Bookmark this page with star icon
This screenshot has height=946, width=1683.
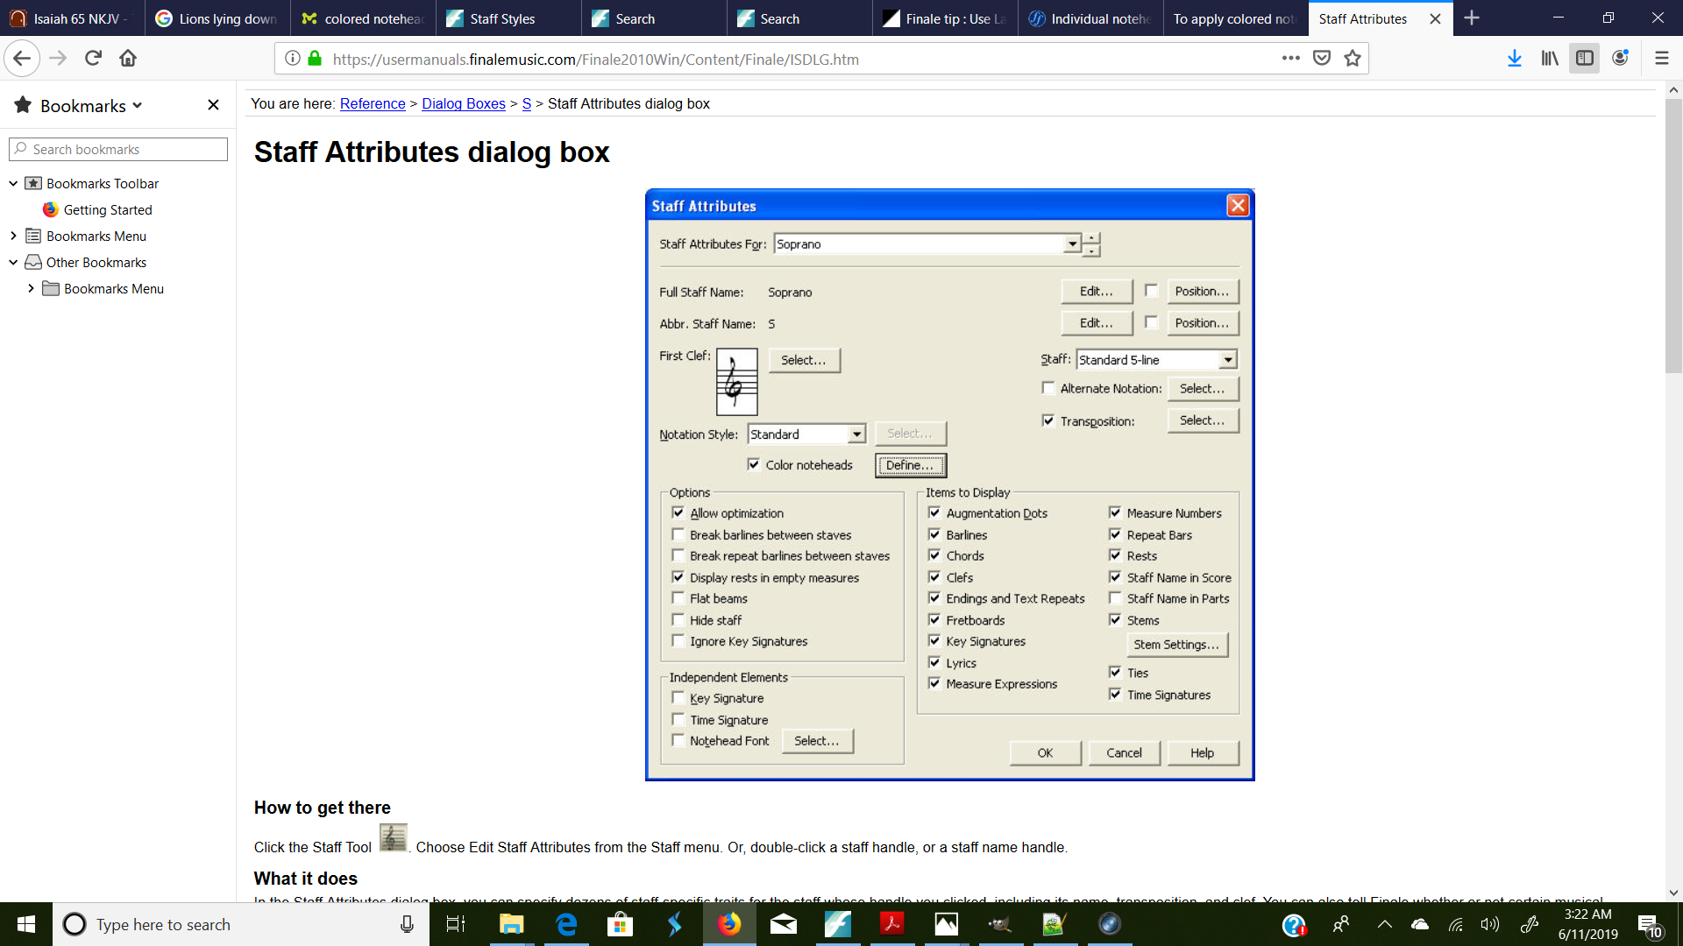1353,59
